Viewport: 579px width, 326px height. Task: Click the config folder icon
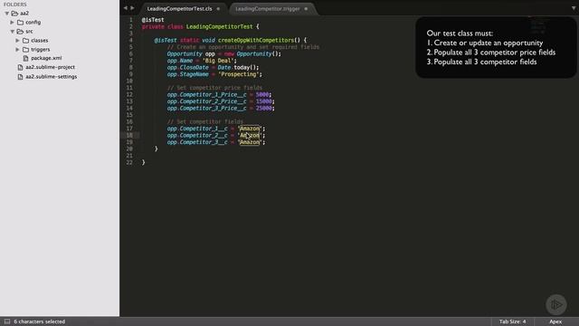pos(20,22)
